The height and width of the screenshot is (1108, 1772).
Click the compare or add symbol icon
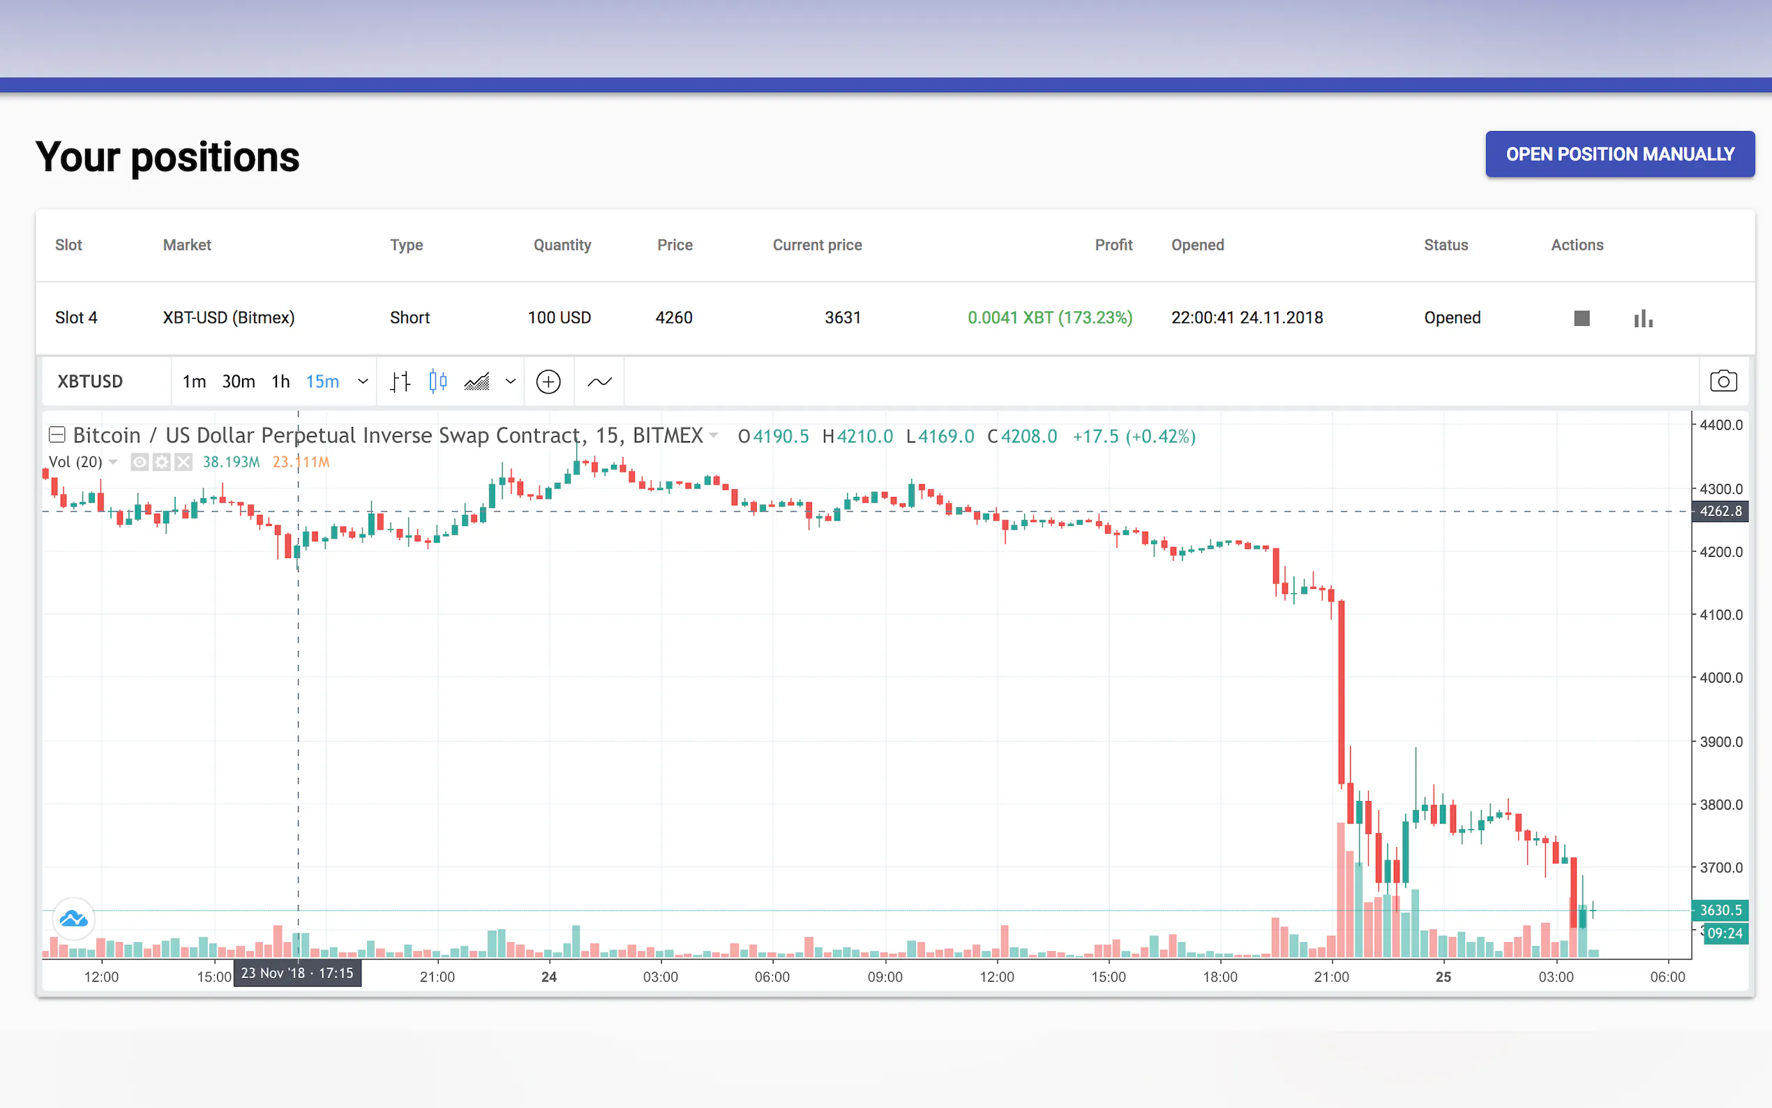tap(548, 382)
